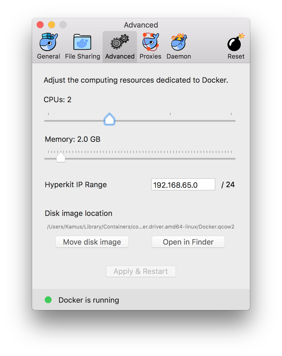Click the CPUs slider thumb
This screenshot has height=356, width=282.
tap(109, 119)
